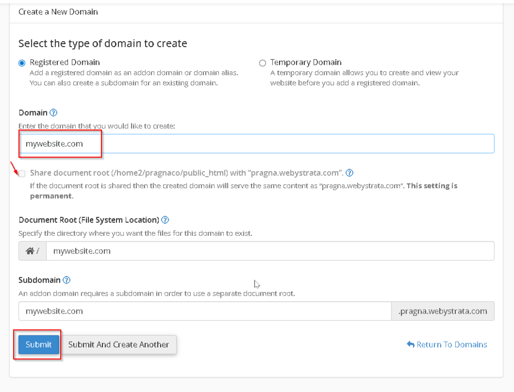The height and width of the screenshot is (392, 514).
Task: Click 'Specify the directory where you want' text
Action: click(136, 233)
